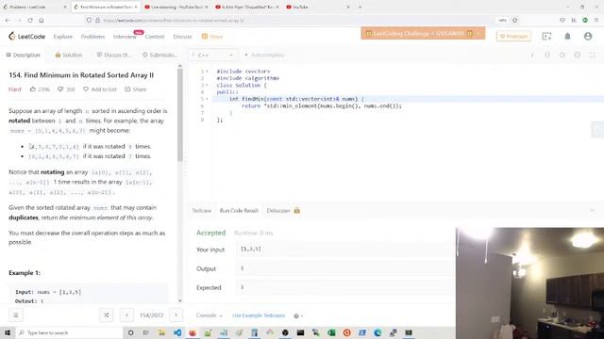Toggle the Autocomplete option
The height and width of the screenshot is (339, 604).
pyautogui.click(x=264, y=55)
